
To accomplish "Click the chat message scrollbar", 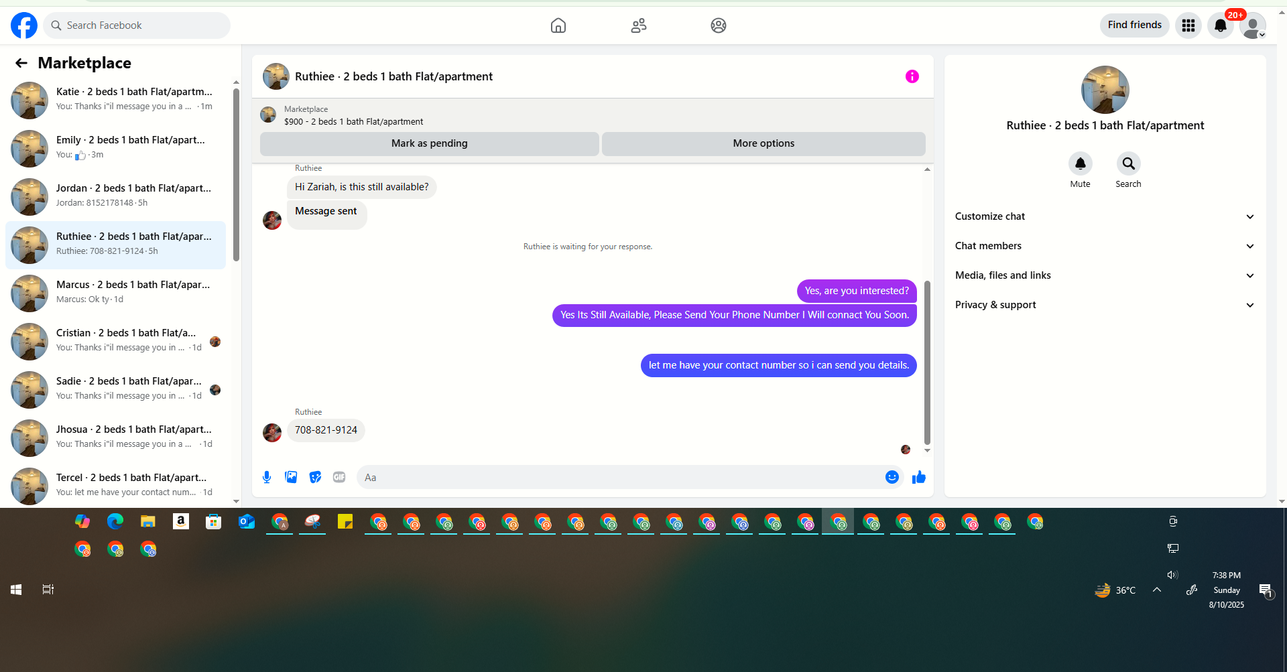I will pos(927,362).
